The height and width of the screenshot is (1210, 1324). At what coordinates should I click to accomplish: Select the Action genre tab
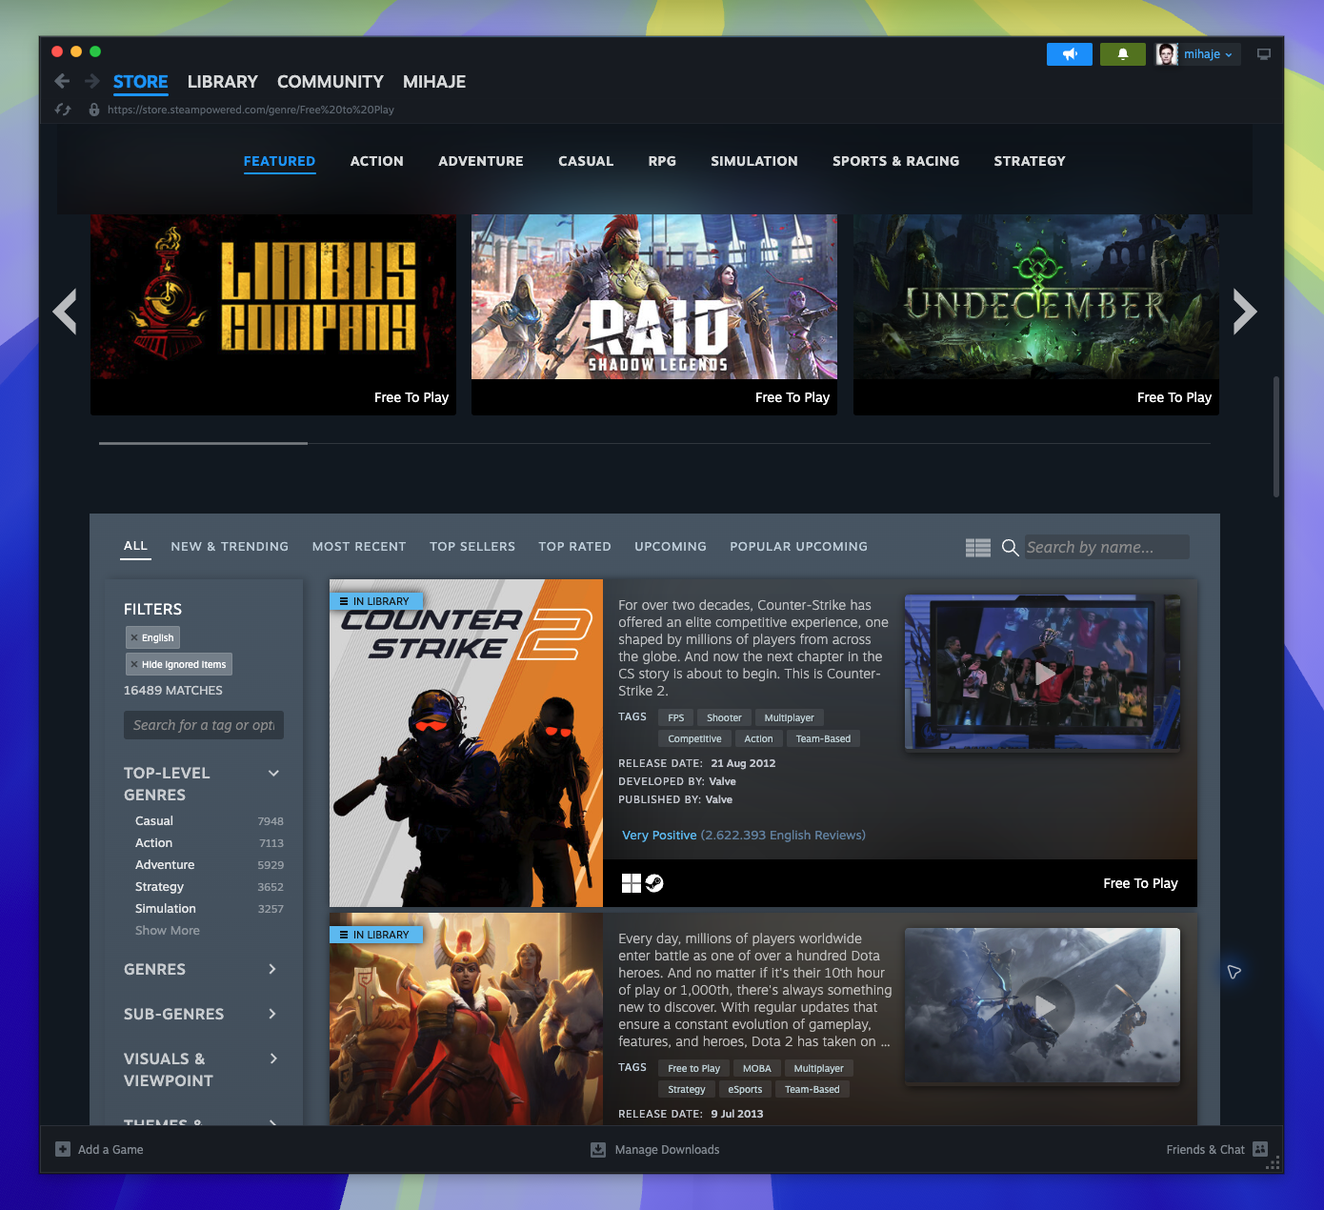(x=377, y=161)
